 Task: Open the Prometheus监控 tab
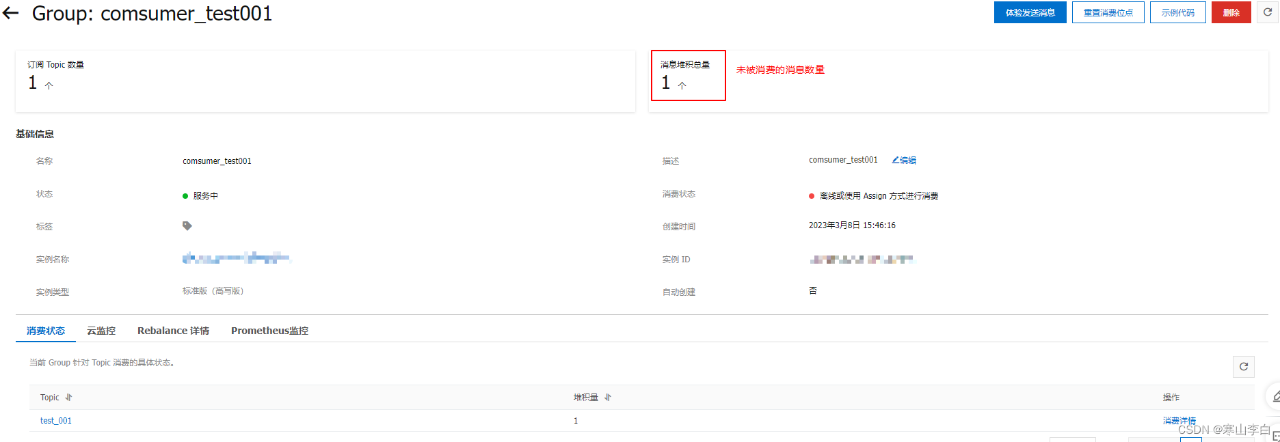(269, 331)
